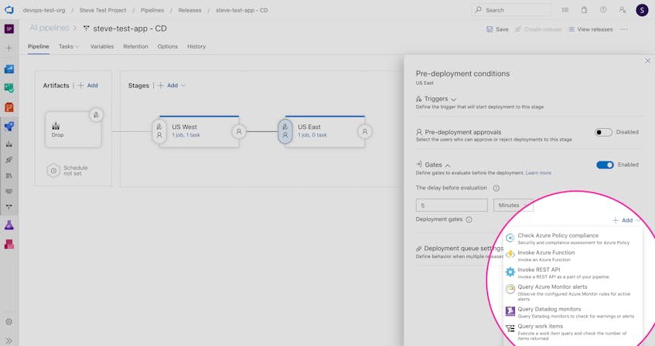655x346 pixels.
Task: Switch to the History tab
Action: [x=196, y=46]
